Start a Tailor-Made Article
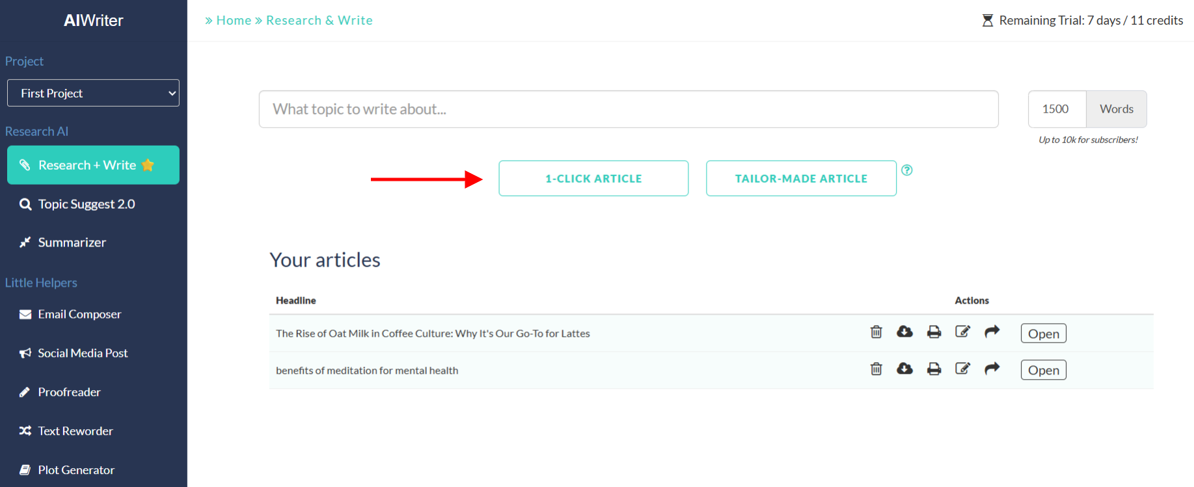 pos(801,178)
